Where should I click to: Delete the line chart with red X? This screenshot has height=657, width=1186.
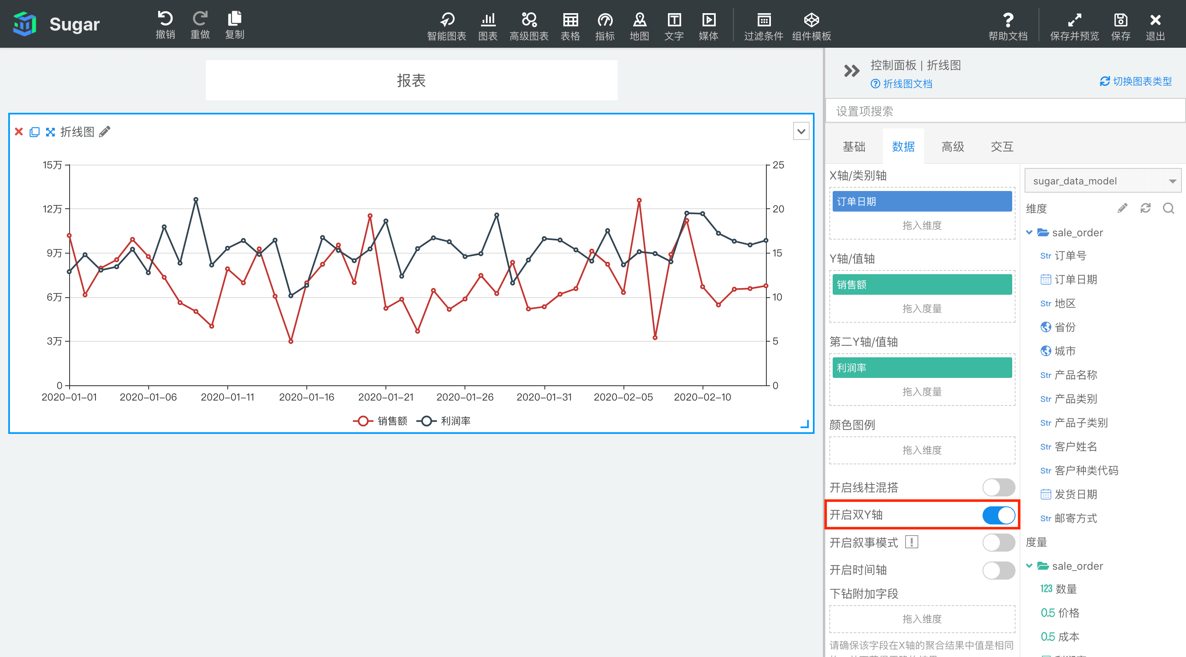click(19, 132)
